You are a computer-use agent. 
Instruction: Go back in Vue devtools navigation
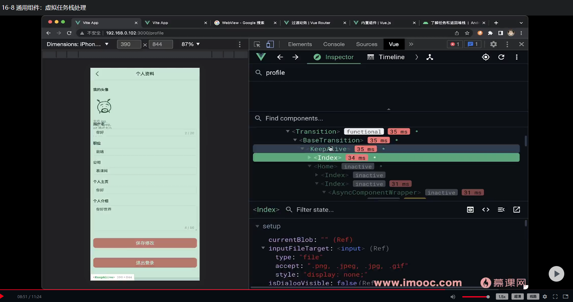(280, 57)
